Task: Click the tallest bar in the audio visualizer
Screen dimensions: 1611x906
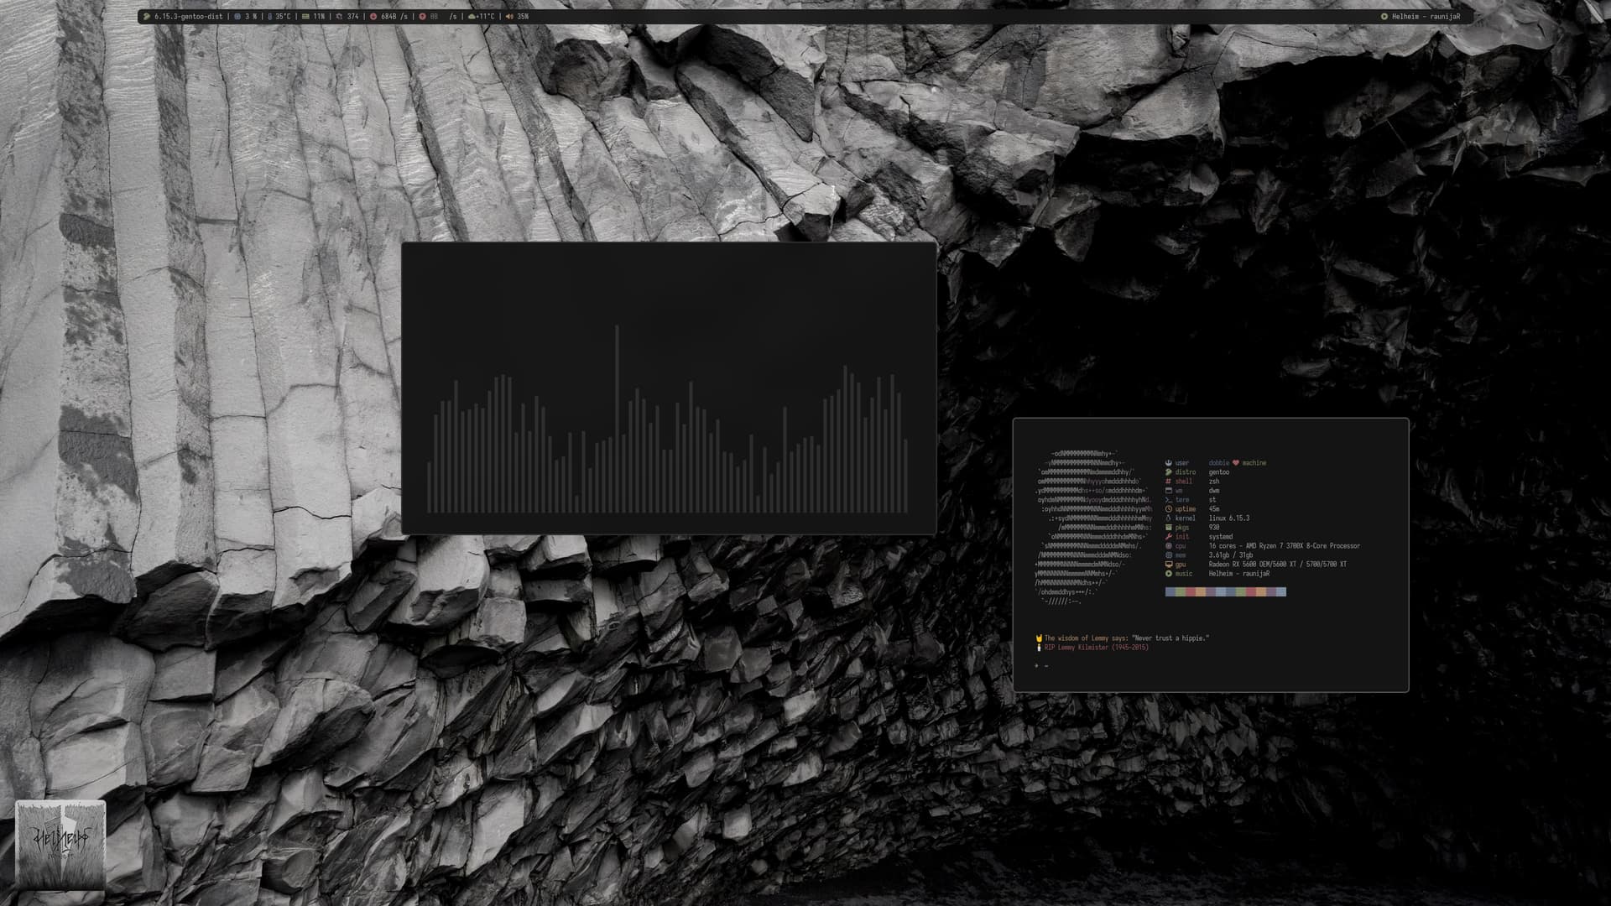Action: 617,418
